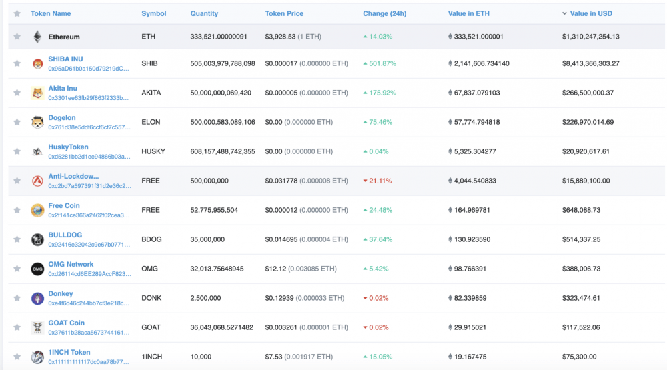Screen dimensions: 667x370
Task: Star the 1INCH Token row
Action: (x=17, y=357)
